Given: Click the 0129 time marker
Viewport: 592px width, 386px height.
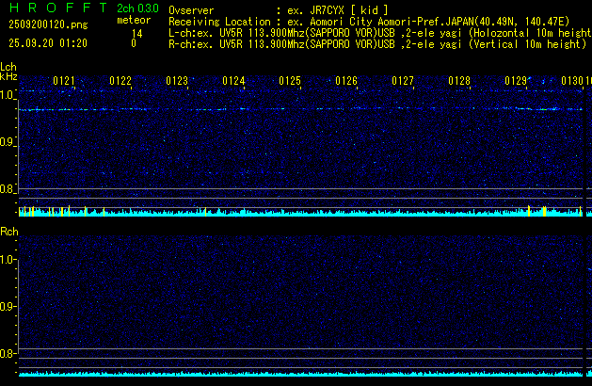Looking at the screenshot, I should point(516,82).
